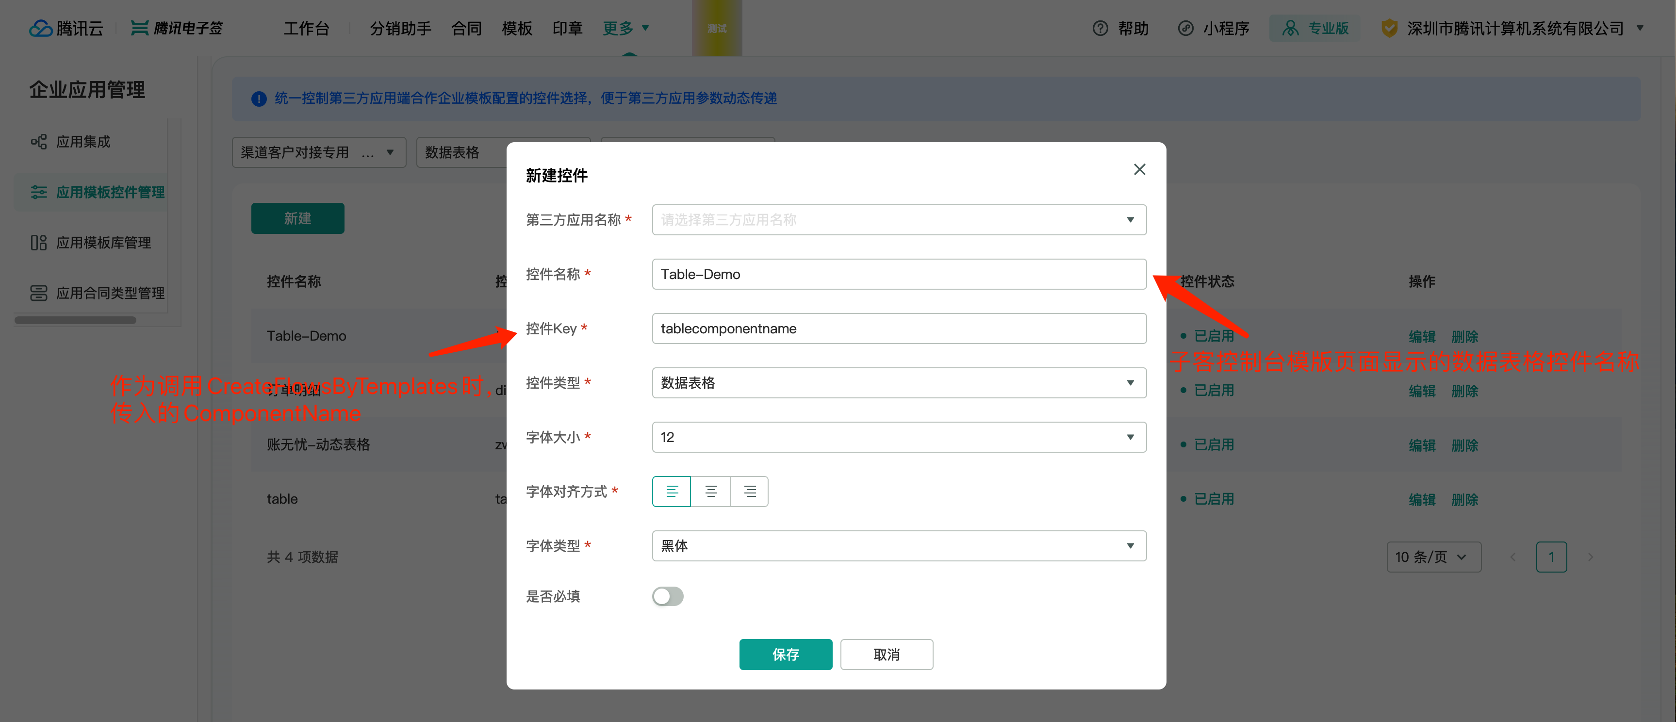Click the 应用模板库管理 sidebar icon

tap(38, 243)
